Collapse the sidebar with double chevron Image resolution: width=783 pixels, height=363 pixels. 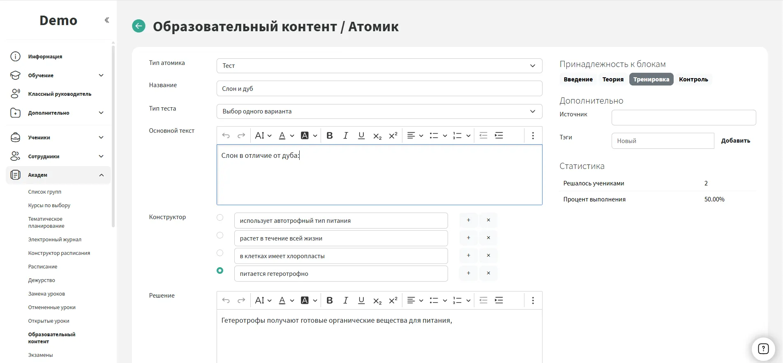click(107, 20)
